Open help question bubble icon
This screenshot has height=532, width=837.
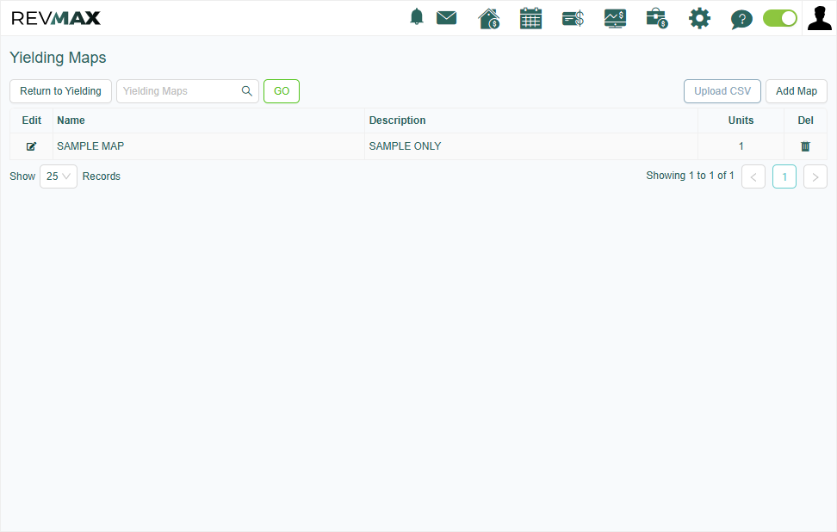[x=741, y=19]
